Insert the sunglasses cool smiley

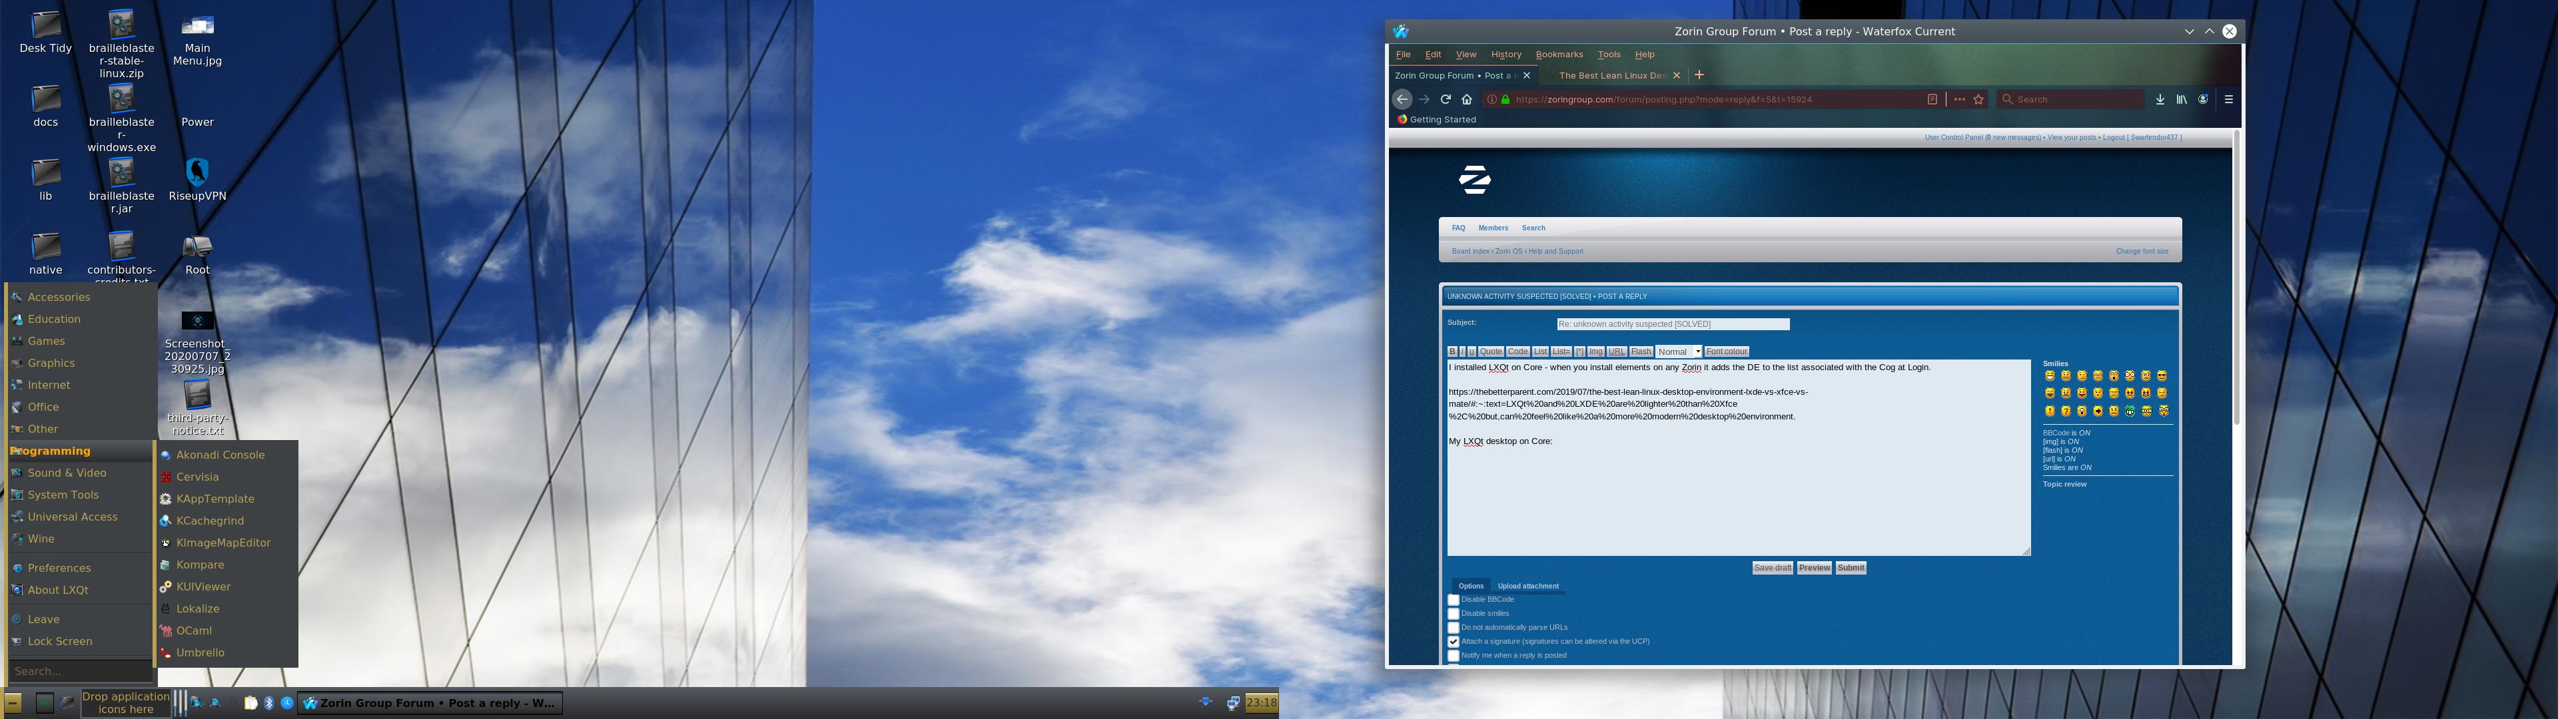coord(2162,376)
